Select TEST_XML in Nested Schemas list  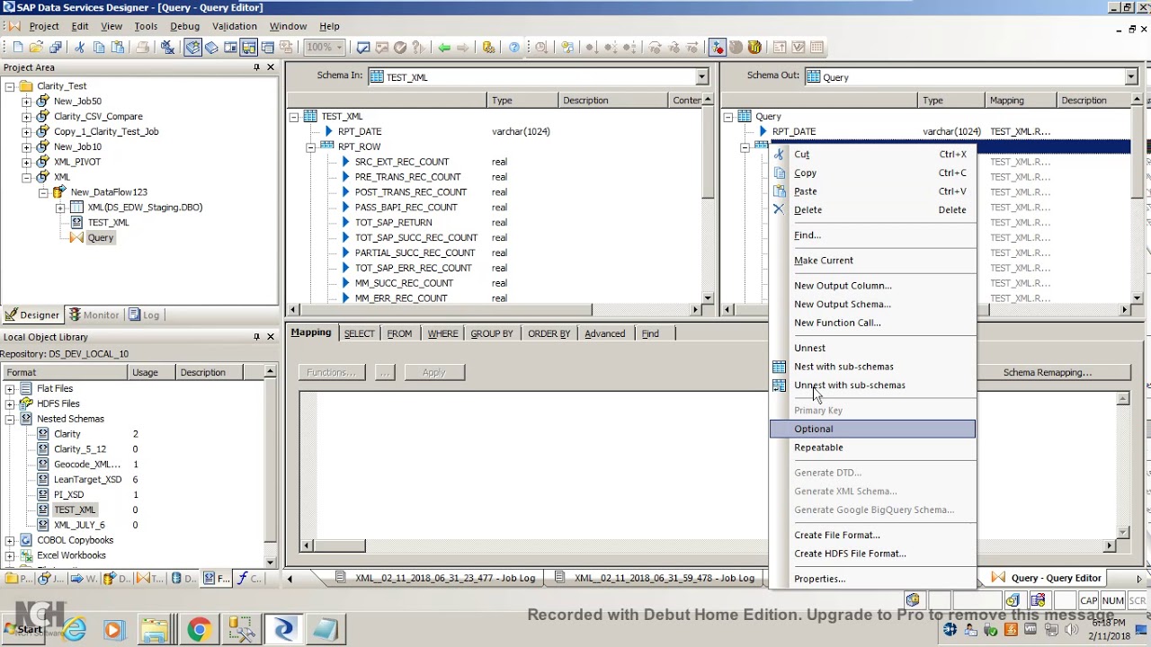click(74, 510)
